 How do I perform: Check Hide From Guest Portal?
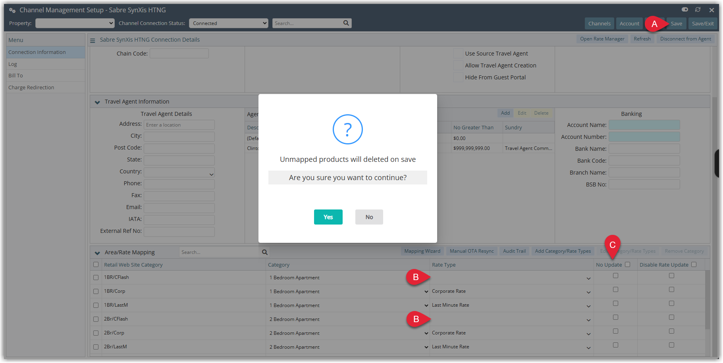[458, 77]
